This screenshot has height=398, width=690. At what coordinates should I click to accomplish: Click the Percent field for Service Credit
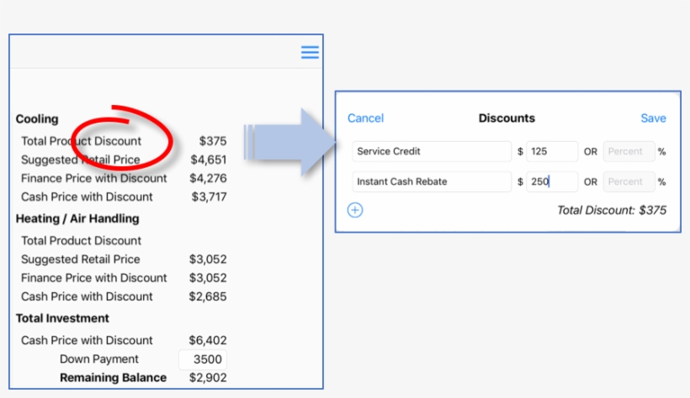point(628,151)
